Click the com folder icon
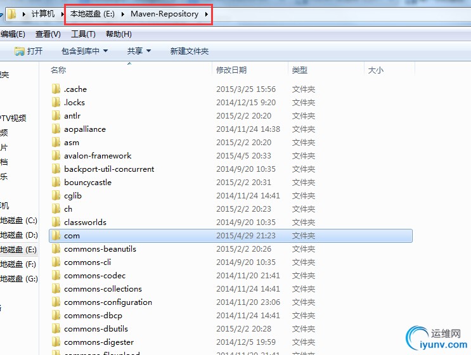 pyautogui.click(x=56, y=235)
